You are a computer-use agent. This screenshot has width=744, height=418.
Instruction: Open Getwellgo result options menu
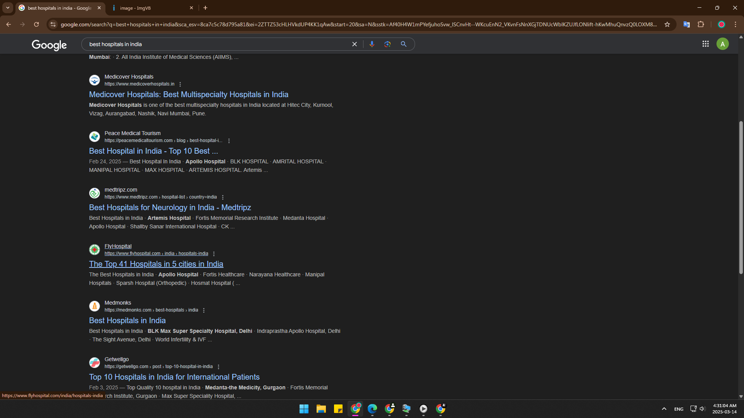[x=219, y=367]
